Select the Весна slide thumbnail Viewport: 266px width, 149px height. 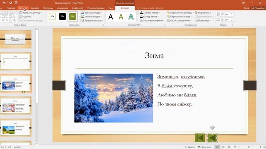click(x=16, y=106)
